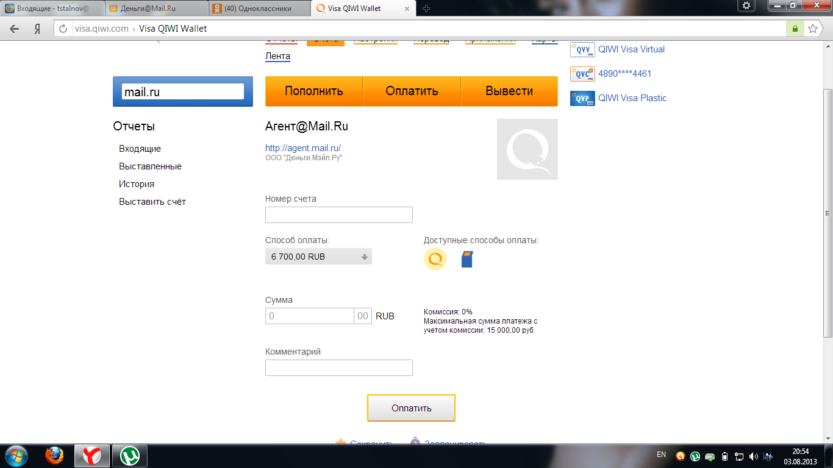The height and width of the screenshot is (468, 833).
Task: Click the Отчеты sidebar heading
Action: 134,126
